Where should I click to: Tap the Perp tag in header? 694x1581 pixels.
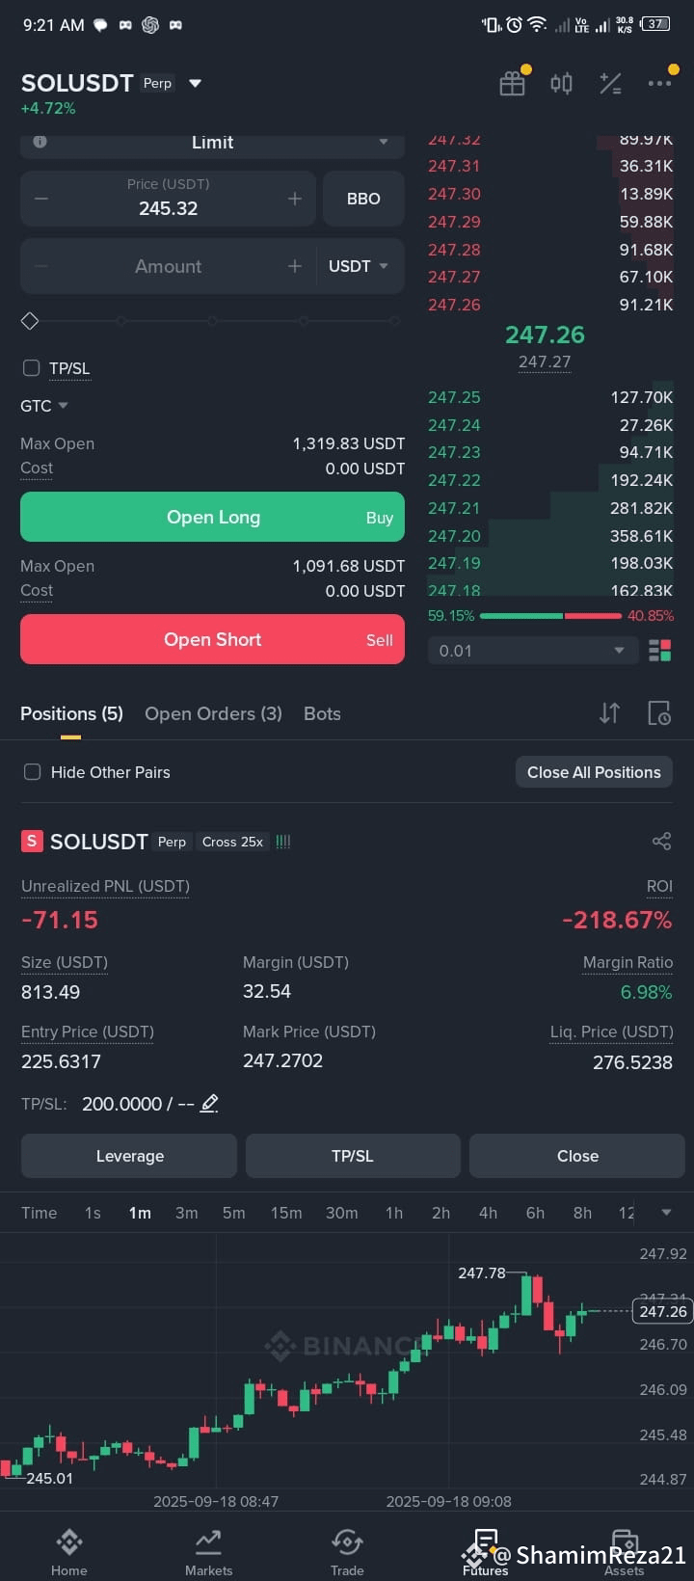point(157,83)
